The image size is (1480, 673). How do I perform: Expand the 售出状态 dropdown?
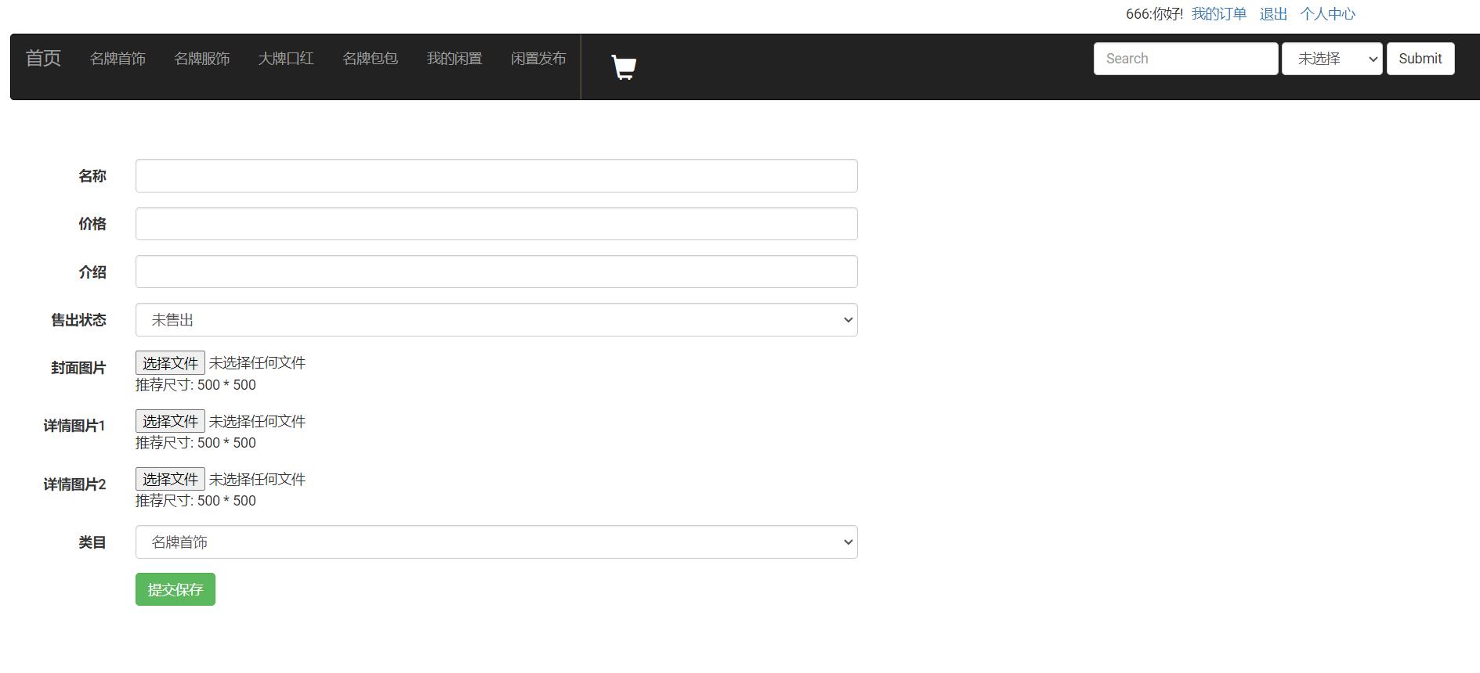(x=497, y=320)
